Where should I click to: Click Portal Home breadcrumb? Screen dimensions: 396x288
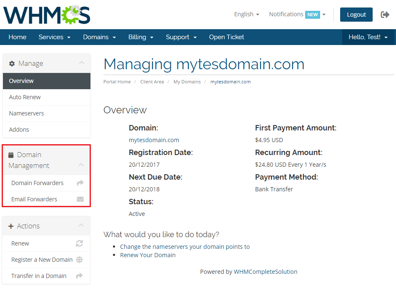(117, 82)
